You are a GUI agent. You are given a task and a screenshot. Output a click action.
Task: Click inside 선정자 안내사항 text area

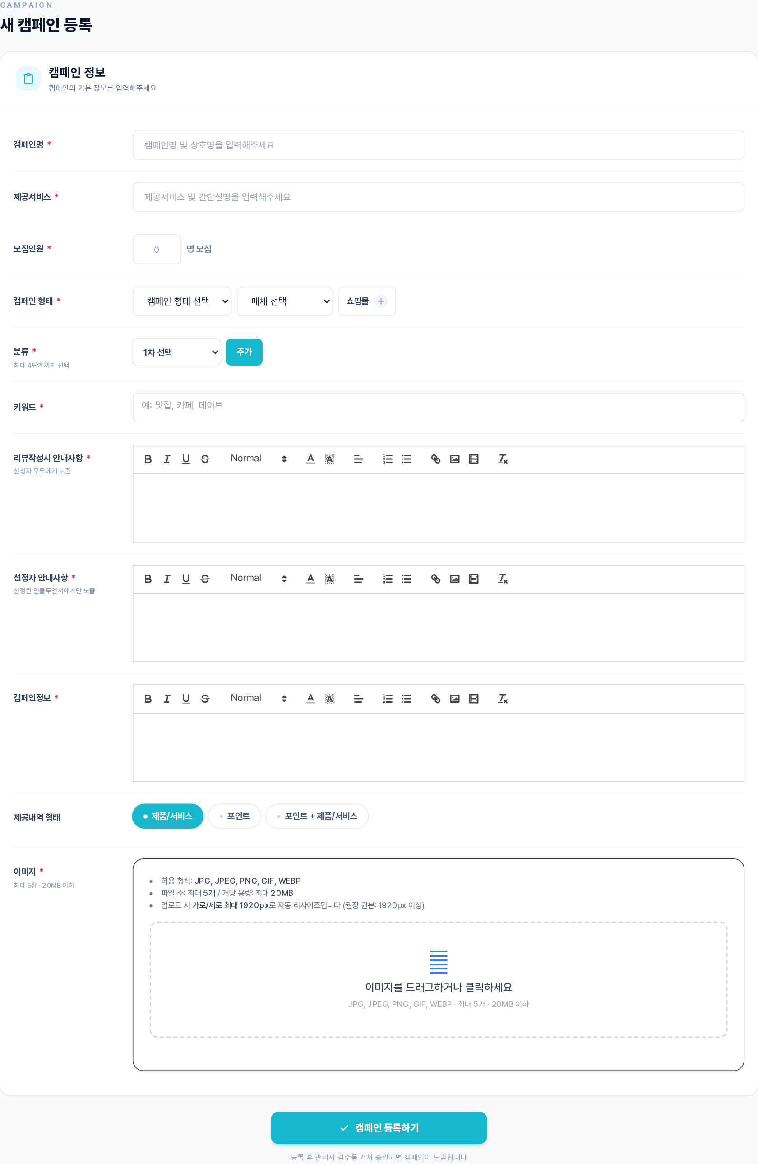[438, 627]
